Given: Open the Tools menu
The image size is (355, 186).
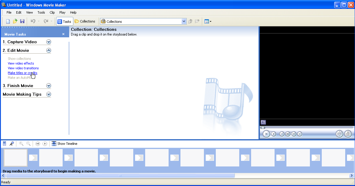Looking at the screenshot, I should (41, 12).
